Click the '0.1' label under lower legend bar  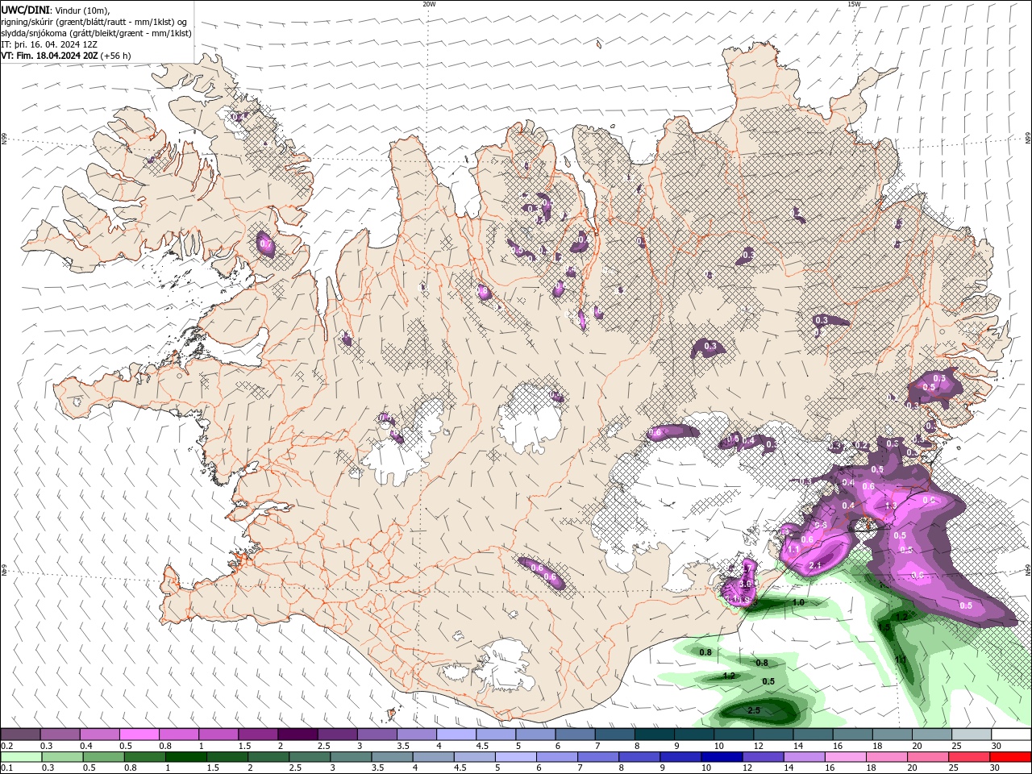(6, 768)
